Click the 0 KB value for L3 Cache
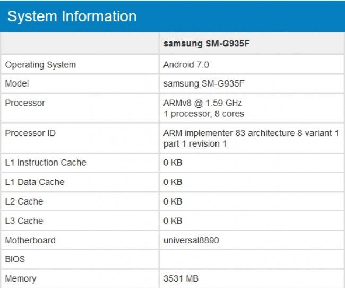345x288 pixels. point(173,221)
